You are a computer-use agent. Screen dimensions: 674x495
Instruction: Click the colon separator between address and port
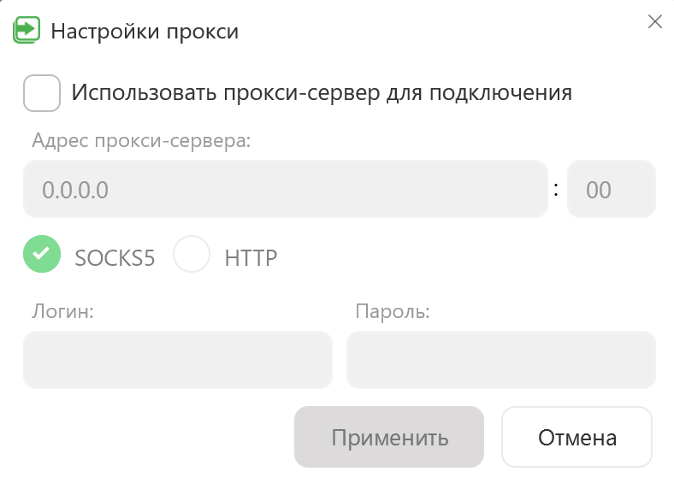coord(557,190)
